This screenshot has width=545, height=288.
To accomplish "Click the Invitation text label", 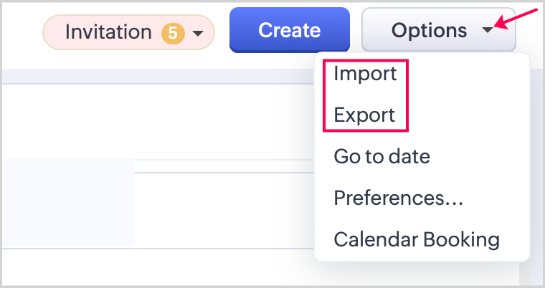I will click(108, 32).
